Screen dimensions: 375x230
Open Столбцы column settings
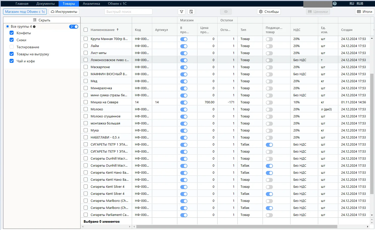269,12
